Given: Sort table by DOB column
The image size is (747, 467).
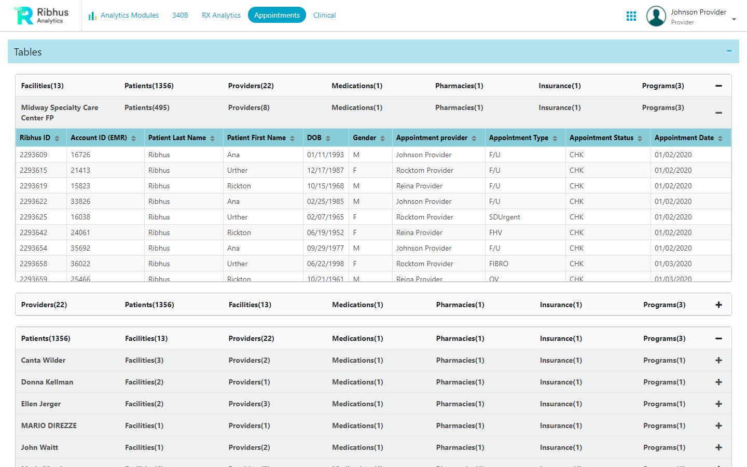Looking at the screenshot, I should tap(328, 138).
